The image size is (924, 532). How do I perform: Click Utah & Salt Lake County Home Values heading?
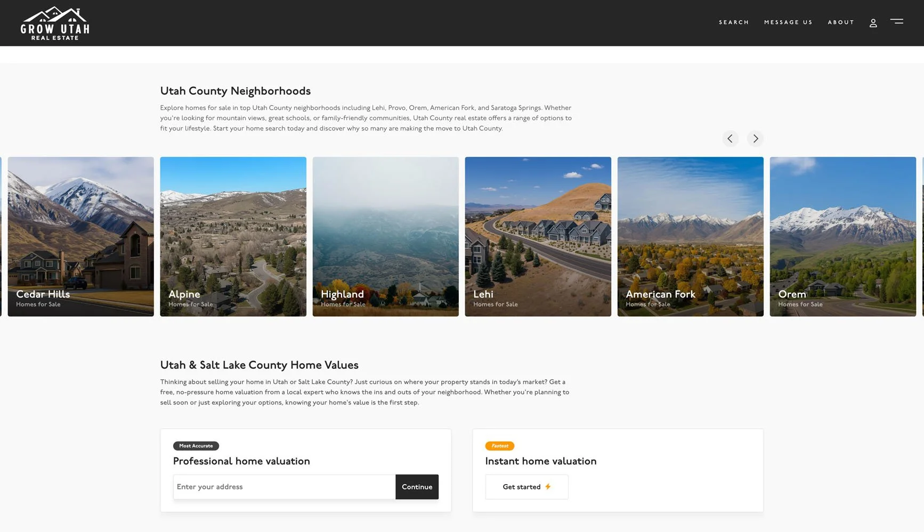click(x=260, y=365)
